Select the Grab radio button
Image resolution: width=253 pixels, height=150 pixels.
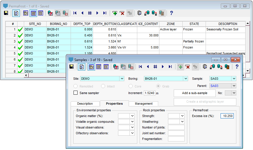(158, 86)
